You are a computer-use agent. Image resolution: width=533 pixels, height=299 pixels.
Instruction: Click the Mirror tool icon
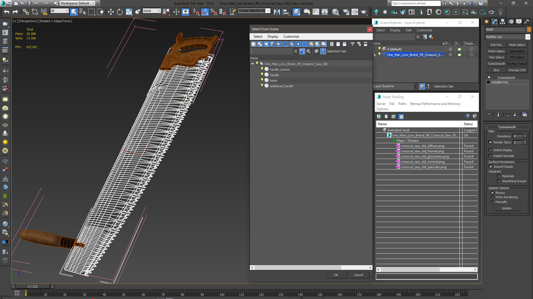tap(277, 12)
